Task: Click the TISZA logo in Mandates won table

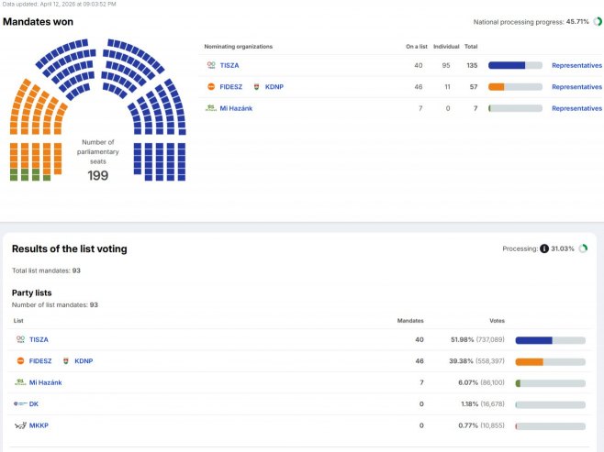Action: click(211, 65)
